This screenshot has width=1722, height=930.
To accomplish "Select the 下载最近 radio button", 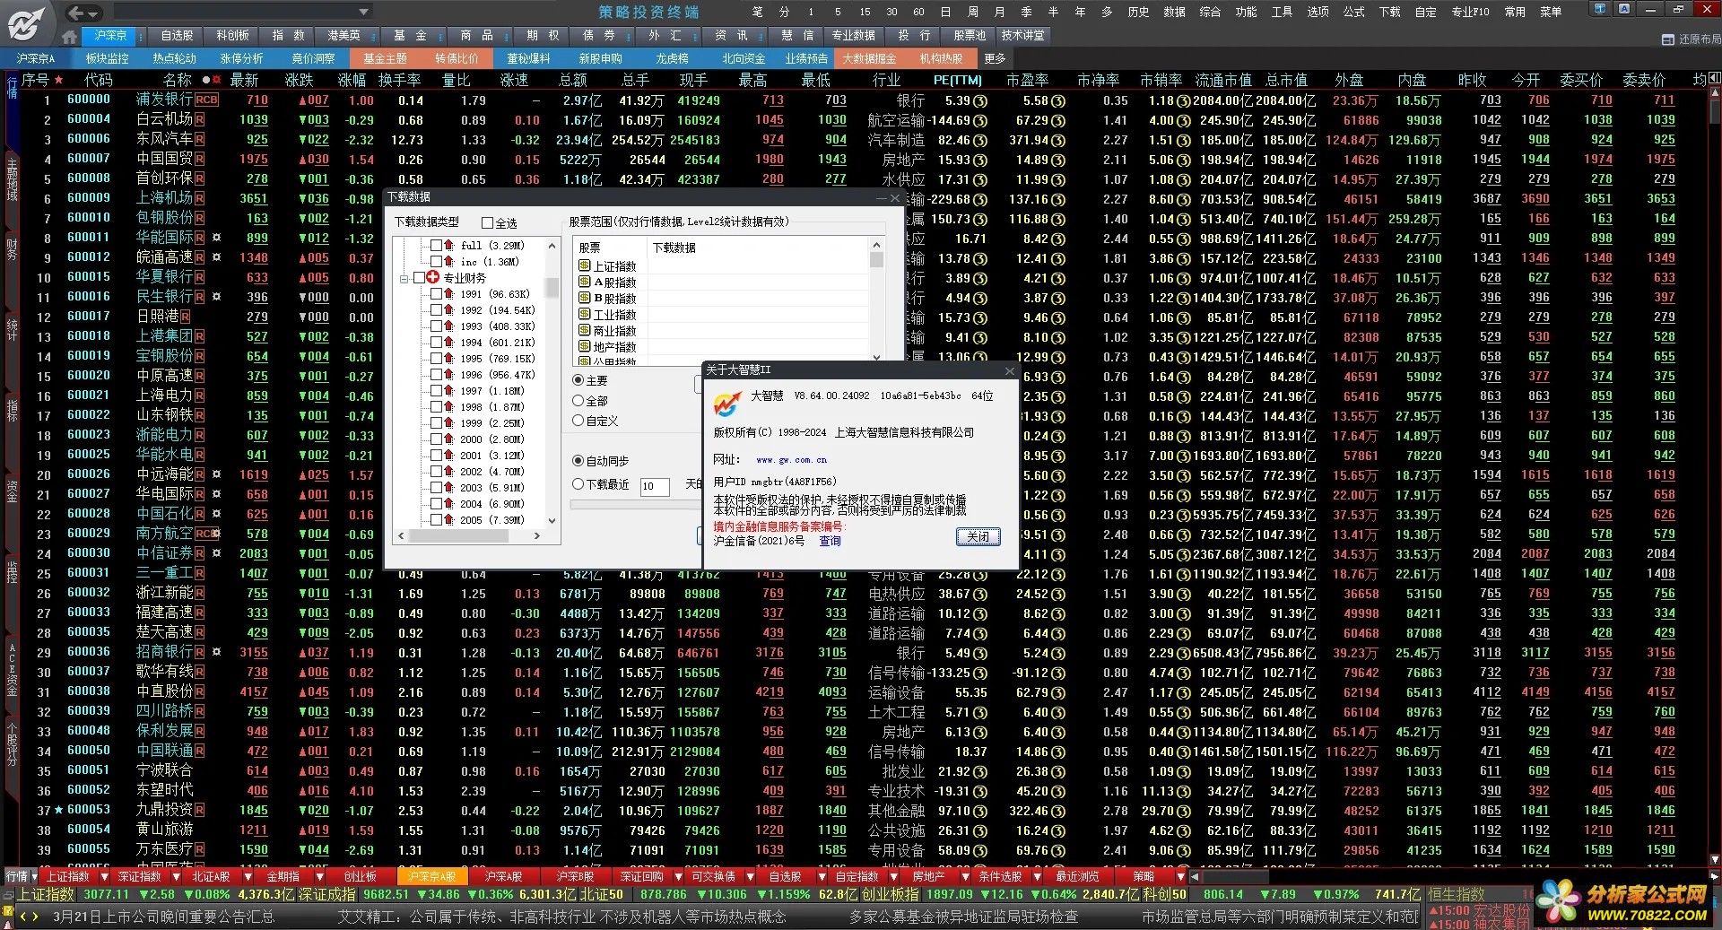I will 578,484.
